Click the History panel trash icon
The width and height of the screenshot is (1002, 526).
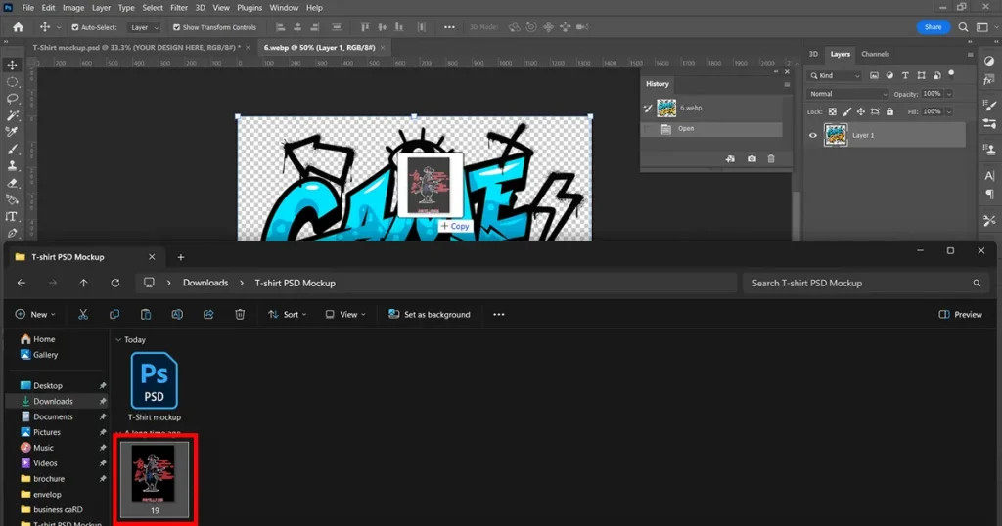pyautogui.click(x=771, y=159)
